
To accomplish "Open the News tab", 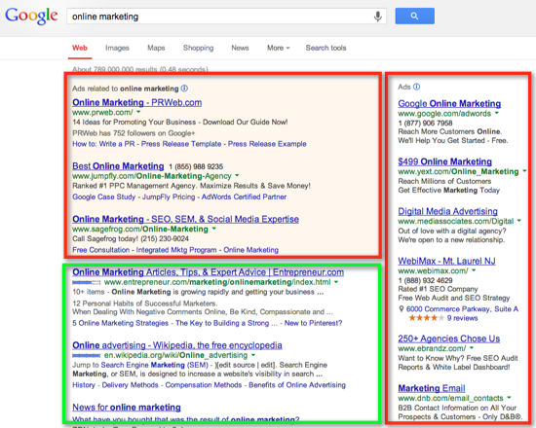I will pyautogui.click(x=240, y=48).
